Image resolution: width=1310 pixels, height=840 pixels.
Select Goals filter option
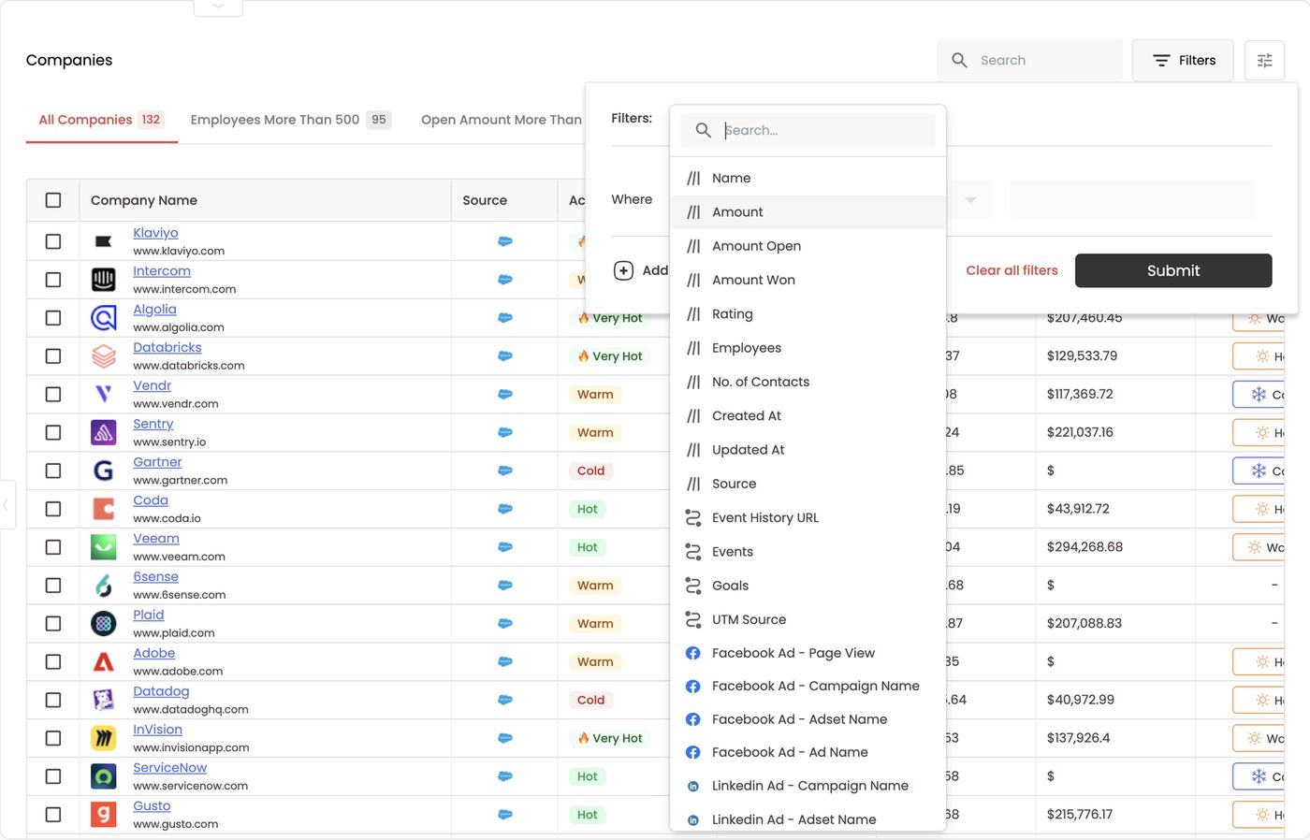click(808, 586)
